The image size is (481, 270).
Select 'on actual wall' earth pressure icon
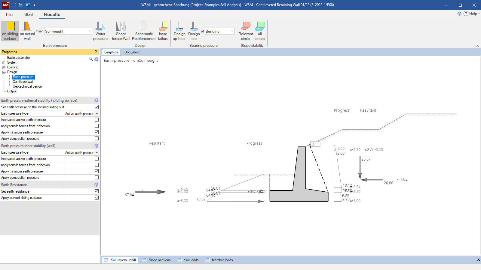coord(27,31)
